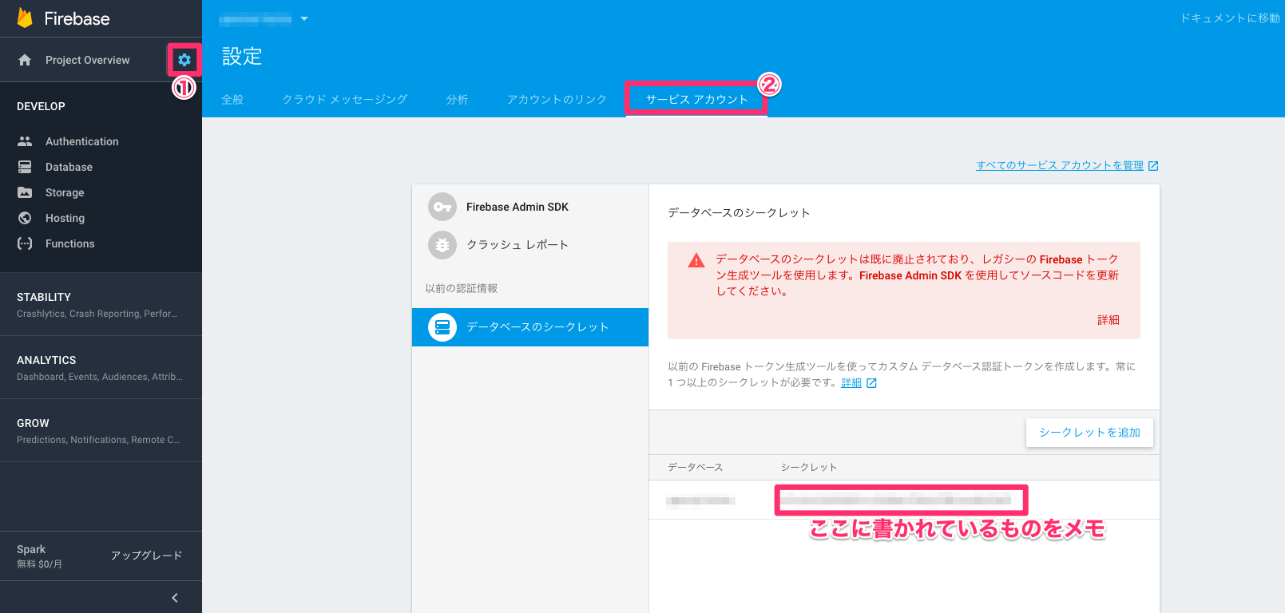Expand the GROW section
Screen dimensions: 1285x613
101,430
